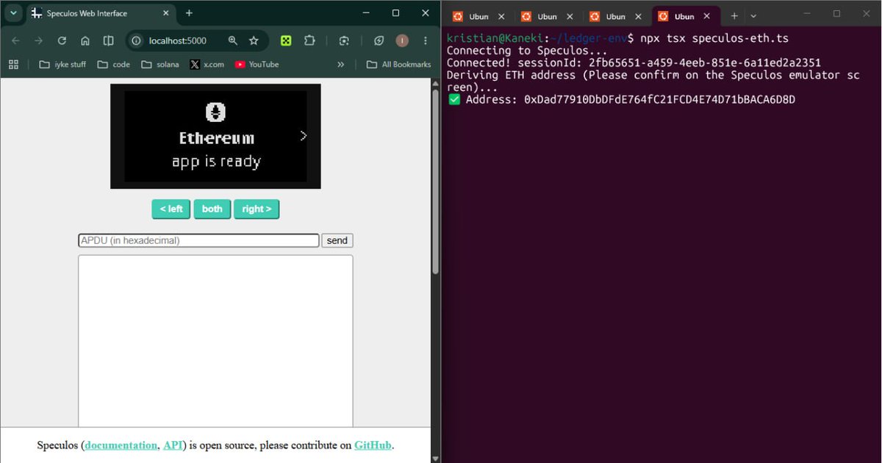Click the 'right >' device button
882x463 pixels.
[257, 209]
